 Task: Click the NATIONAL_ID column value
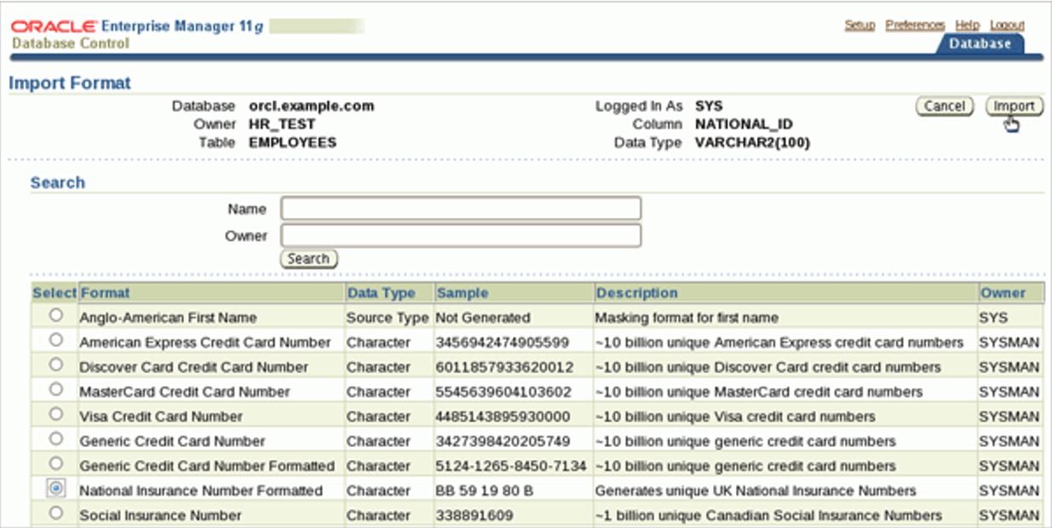tap(744, 124)
